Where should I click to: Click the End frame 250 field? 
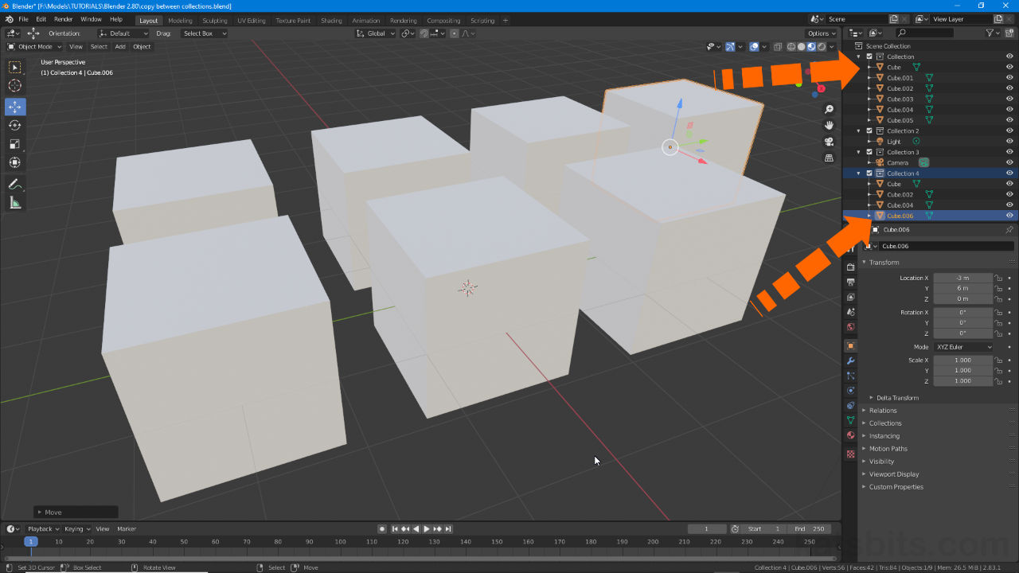(x=810, y=529)
